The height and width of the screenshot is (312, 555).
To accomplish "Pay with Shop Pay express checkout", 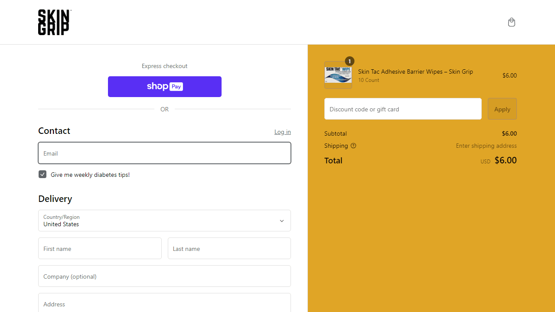I will coord(165,87).
